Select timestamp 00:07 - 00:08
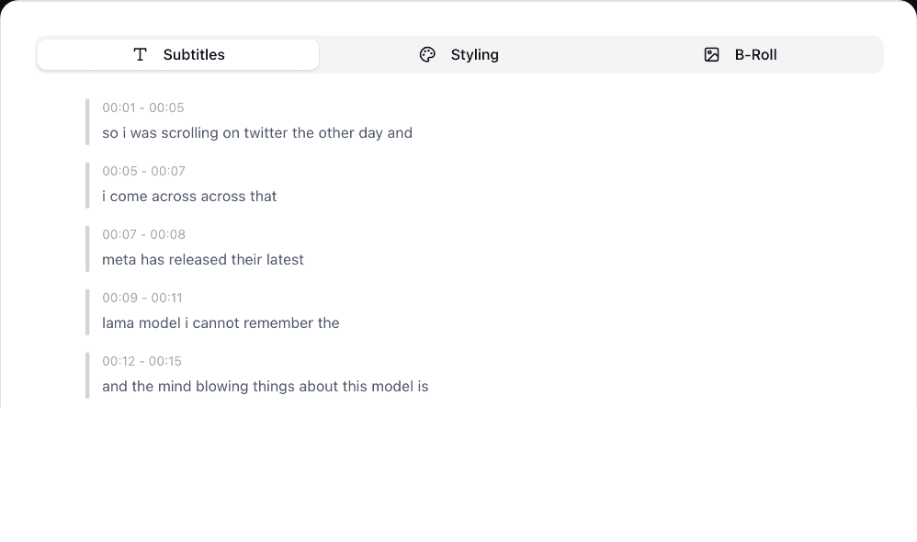917x542 pixels. point(143,234)
